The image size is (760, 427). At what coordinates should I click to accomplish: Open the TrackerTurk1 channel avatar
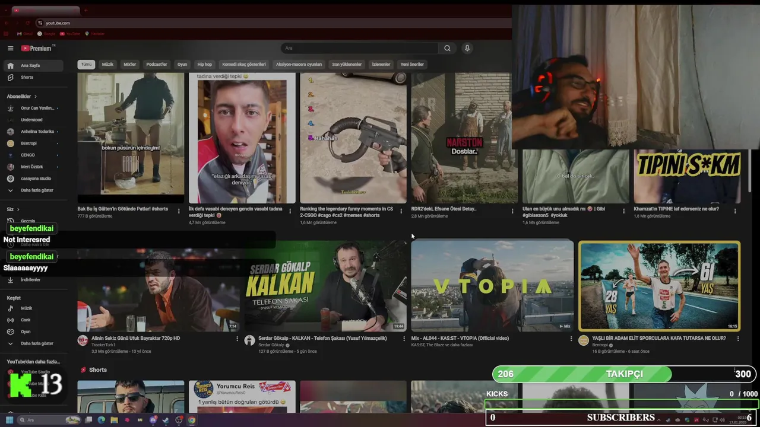83,340
